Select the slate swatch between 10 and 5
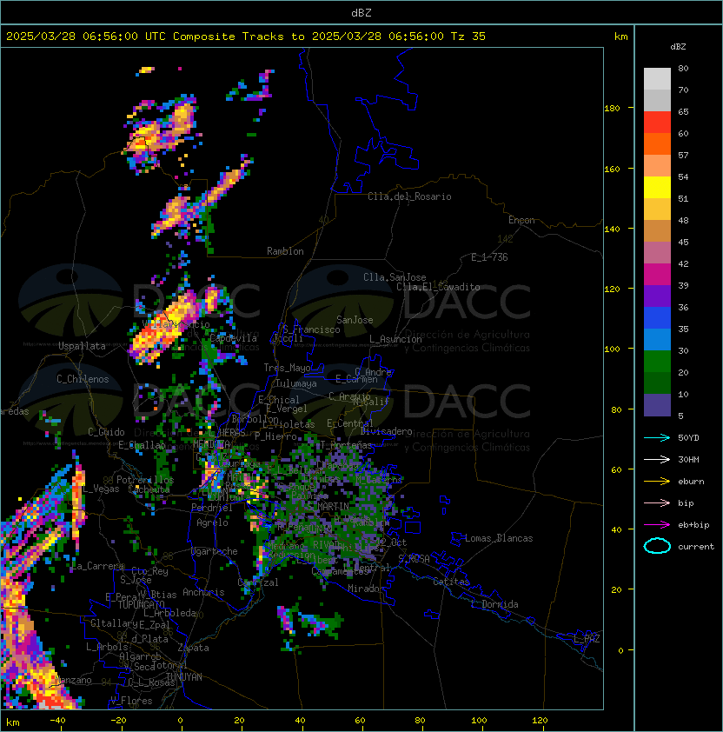The height and width of the screenshot is (732, 723). (657, 405)
